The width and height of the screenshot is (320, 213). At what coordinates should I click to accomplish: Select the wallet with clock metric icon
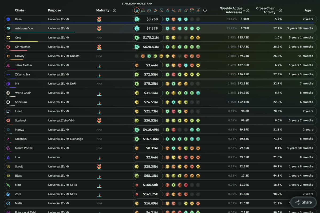[149, 10]
